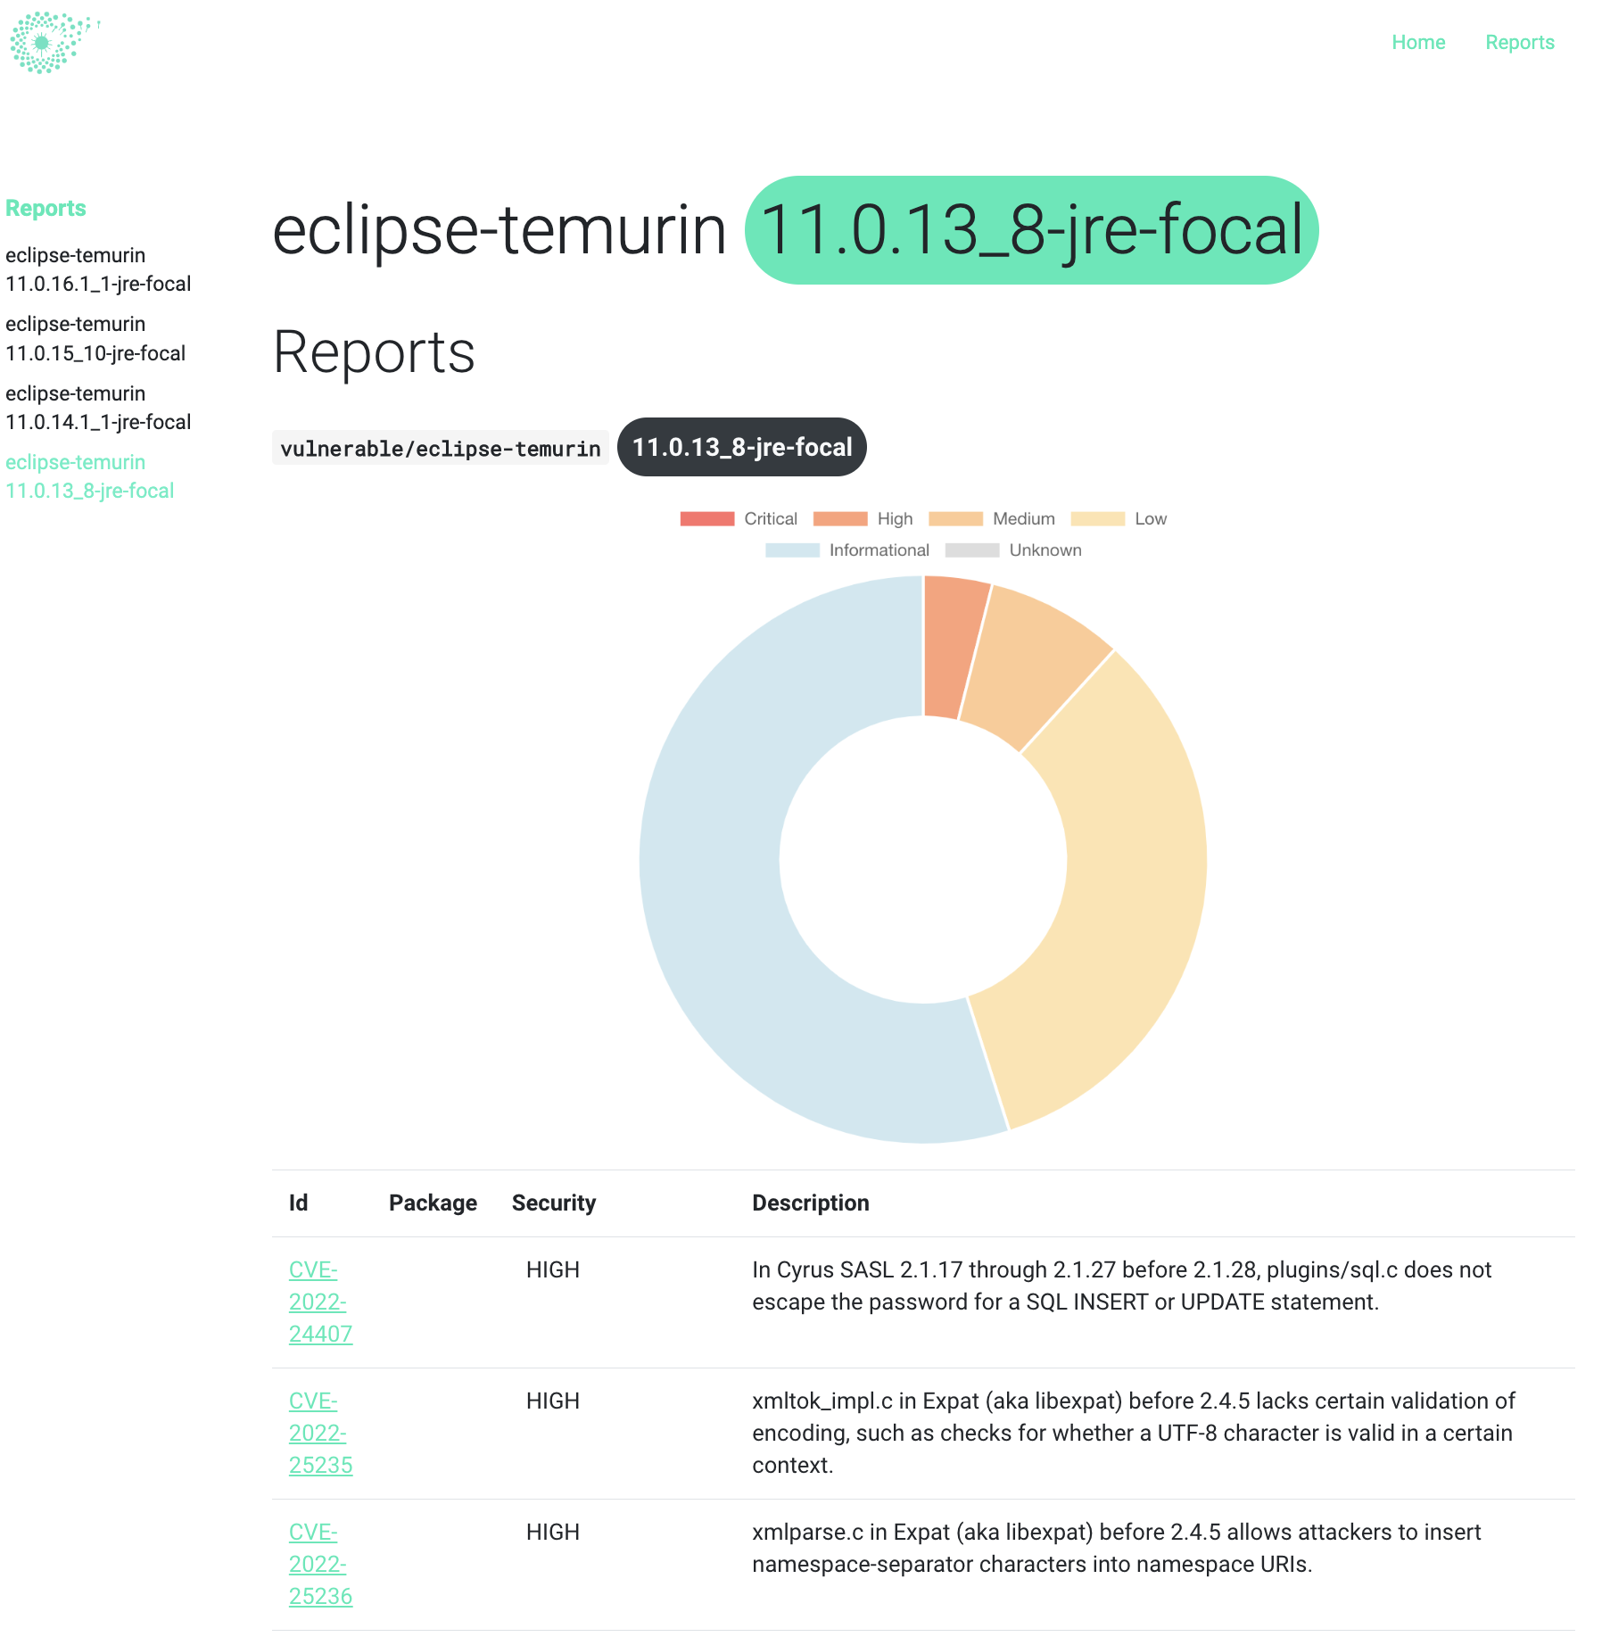
Task: Open the Home navigation link
Action: pos(1418,42)
